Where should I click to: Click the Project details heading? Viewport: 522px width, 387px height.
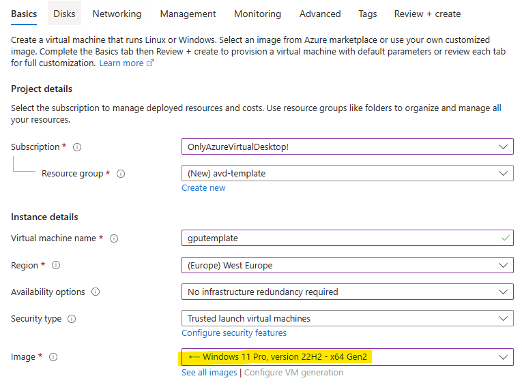[x=42, y=89]
